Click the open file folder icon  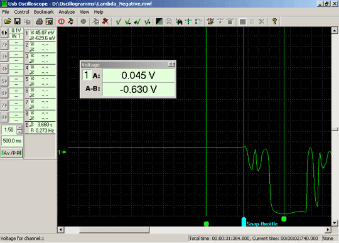click(x=8, y=21)
